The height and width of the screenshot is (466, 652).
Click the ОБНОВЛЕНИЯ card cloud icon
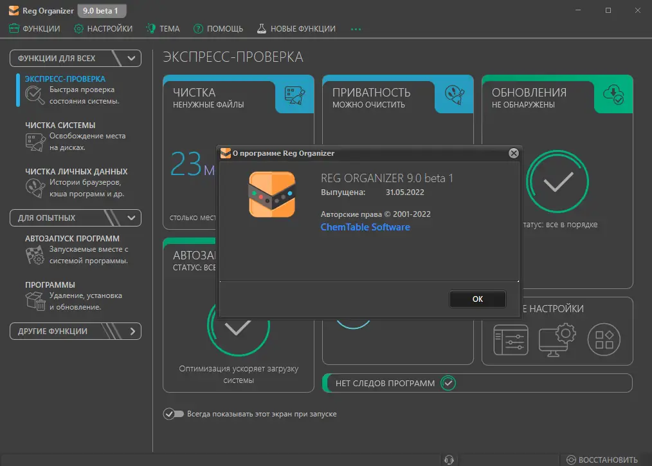pyautogui.click(x=614, y=95)
